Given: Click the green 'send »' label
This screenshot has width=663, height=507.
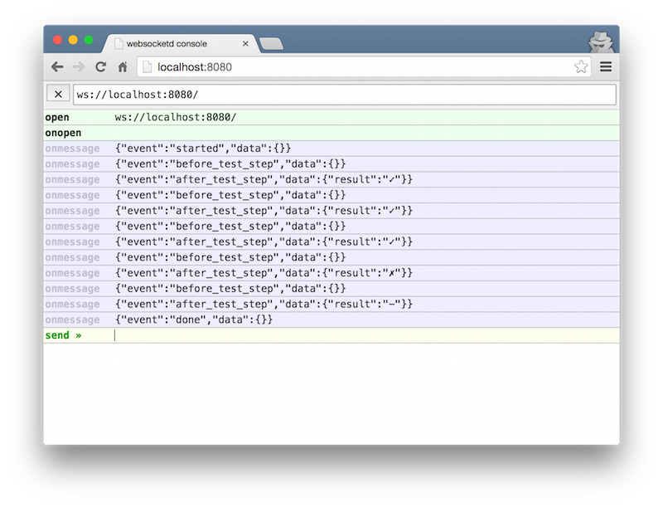Looking at the screenshot, I should click(x=63, y=335).
